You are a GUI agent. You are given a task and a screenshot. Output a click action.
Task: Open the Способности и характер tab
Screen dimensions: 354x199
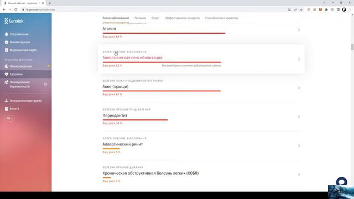tap(222, 18)
